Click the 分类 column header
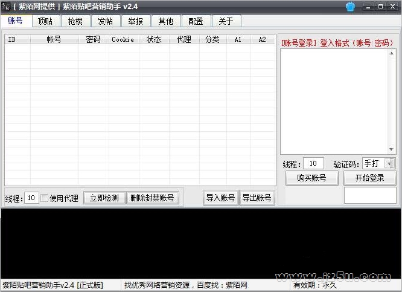 pos(213,39)
